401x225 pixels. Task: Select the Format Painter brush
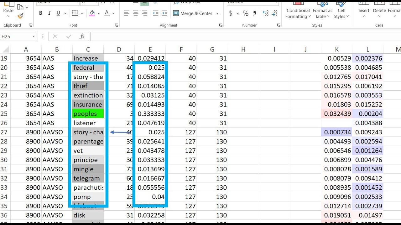[20, 16]
